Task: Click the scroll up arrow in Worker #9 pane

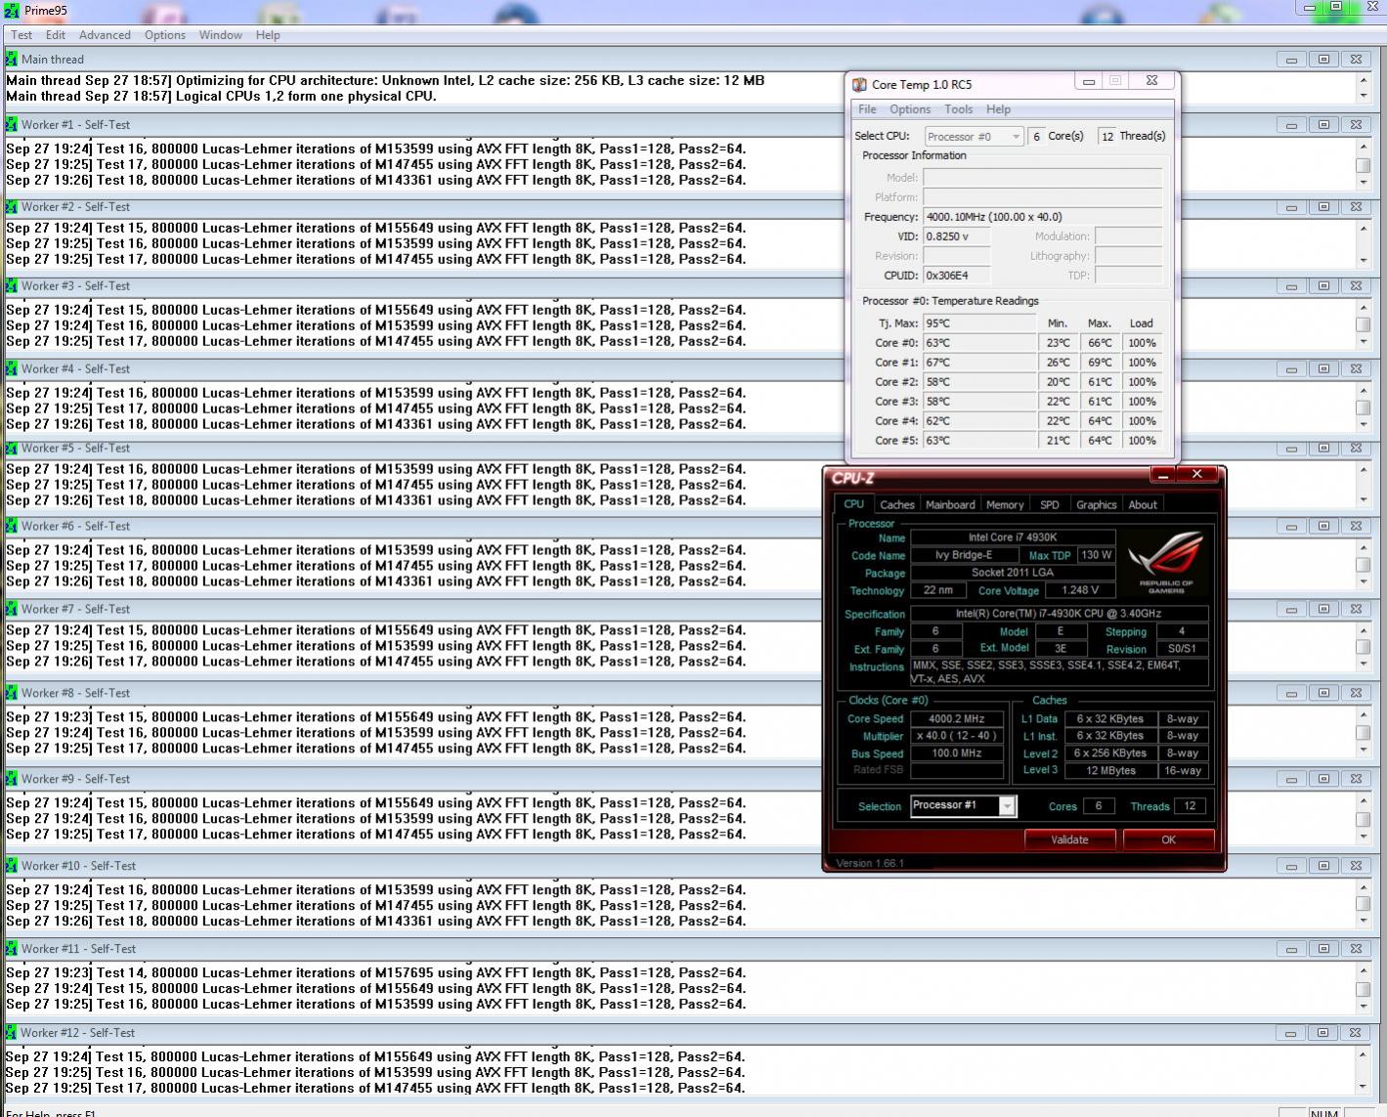Action: [x=1364, y=801]
